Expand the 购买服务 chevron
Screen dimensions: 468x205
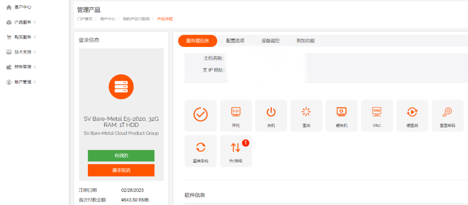(34, 37)
